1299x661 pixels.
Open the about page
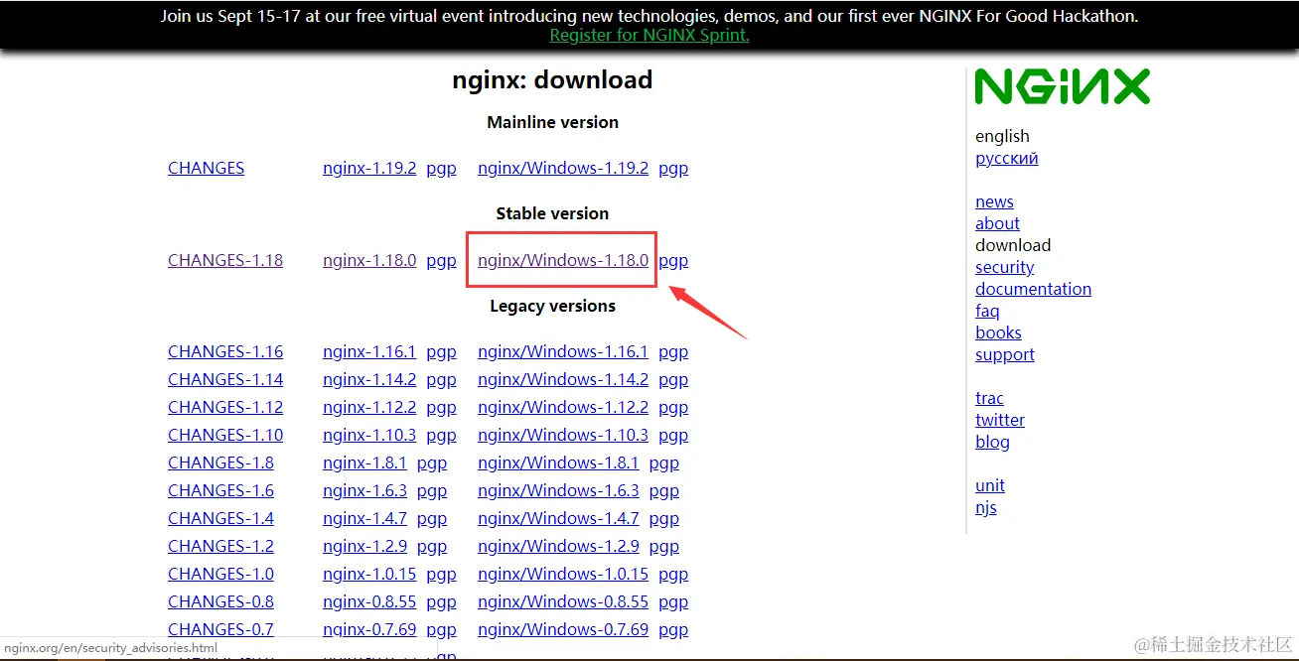tap(997, 223)
